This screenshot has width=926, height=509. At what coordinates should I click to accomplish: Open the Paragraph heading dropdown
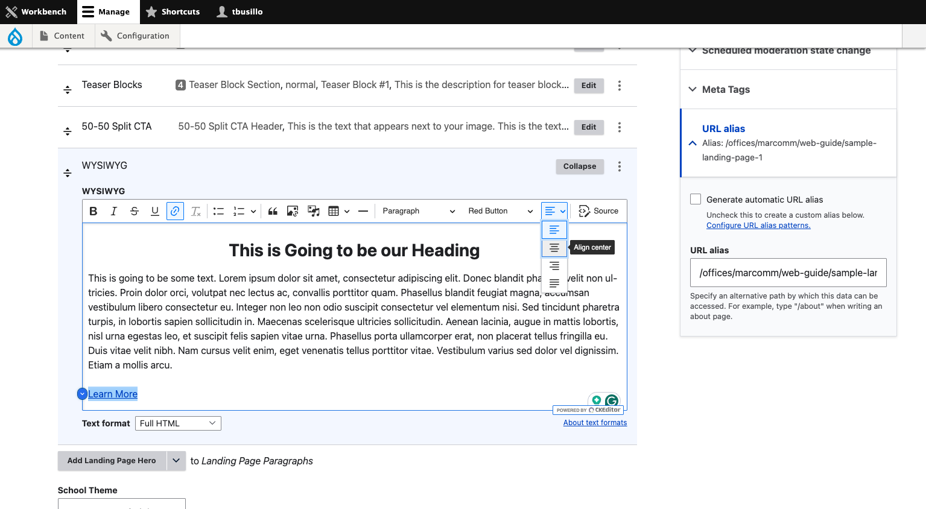(419, 211)
